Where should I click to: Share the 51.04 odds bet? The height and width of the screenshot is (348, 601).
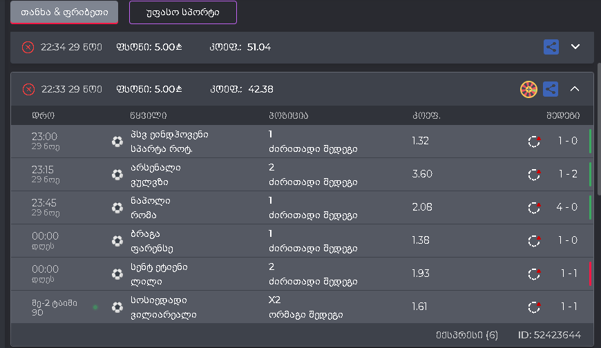[551, 47]
